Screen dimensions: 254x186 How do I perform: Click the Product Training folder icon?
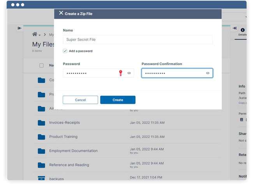click(41, 137)
